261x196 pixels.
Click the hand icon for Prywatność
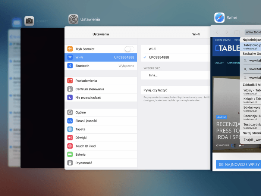pos(70,163)
